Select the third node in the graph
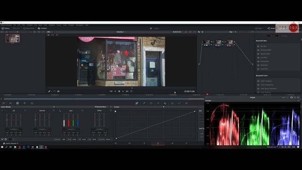 tap(230, 43)
